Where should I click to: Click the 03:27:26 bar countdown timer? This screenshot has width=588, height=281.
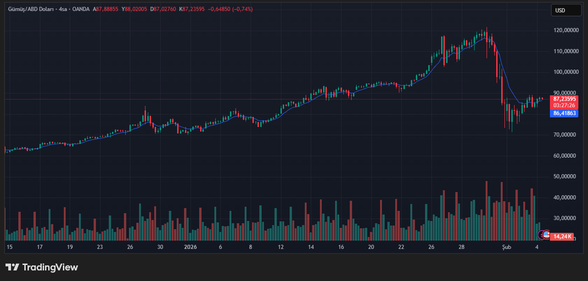pos(564,105)
